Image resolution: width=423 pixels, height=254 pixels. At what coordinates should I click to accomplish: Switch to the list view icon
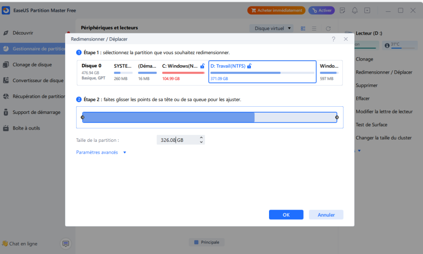tap(314, 29)
